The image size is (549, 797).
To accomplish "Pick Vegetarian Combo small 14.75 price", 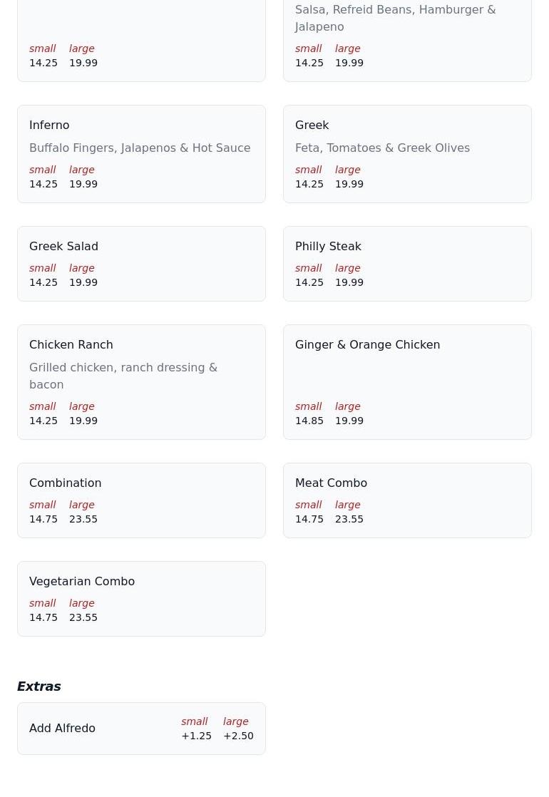I will click(x=43, y=617).
